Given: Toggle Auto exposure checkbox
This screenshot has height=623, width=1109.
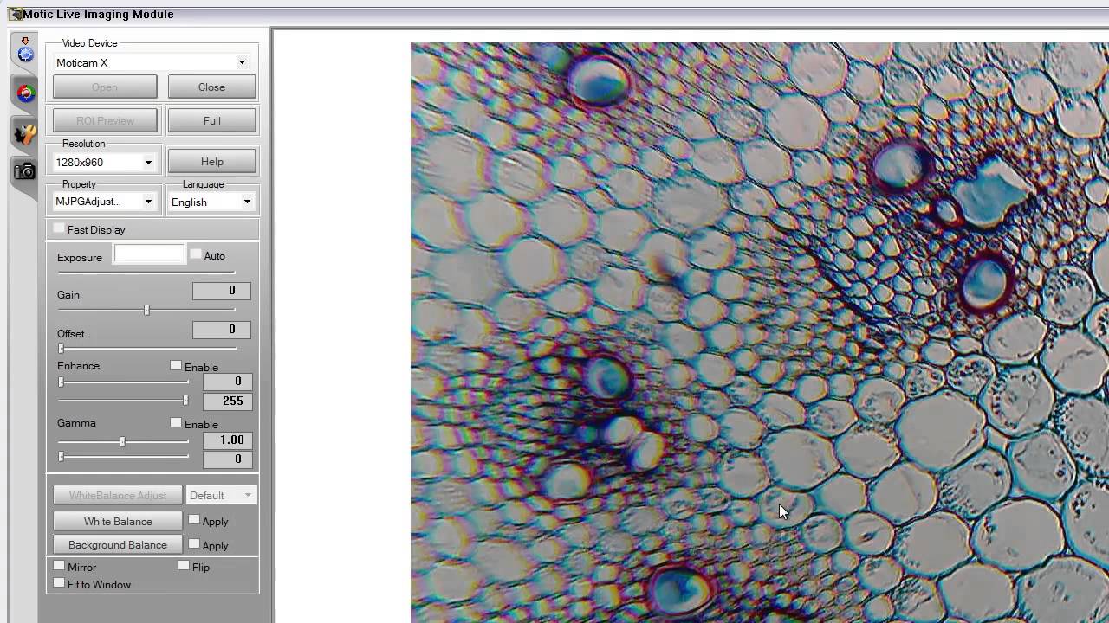Looking at the screenshot, I should coord(196,254).
